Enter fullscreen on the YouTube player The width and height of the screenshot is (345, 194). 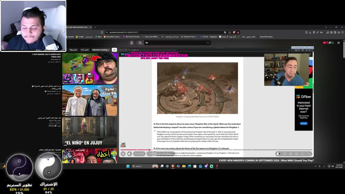click(309, 154)
